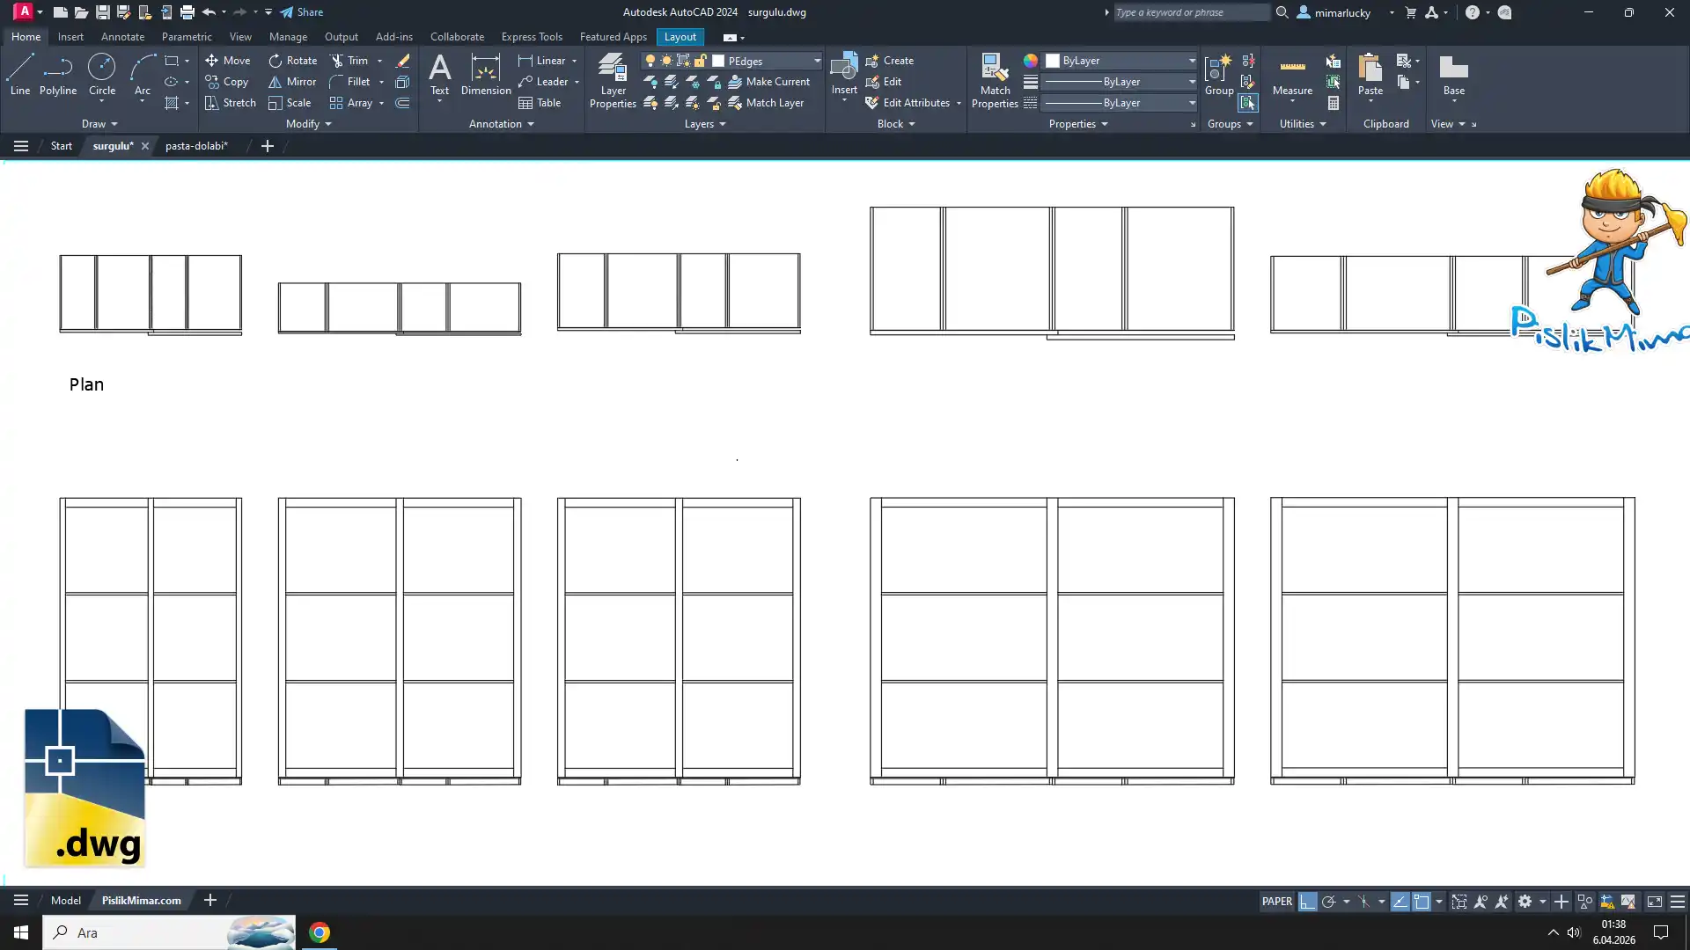1690x950 pixels.
Task: Open Layer Properties panel
Action: [x=613, y=81]
